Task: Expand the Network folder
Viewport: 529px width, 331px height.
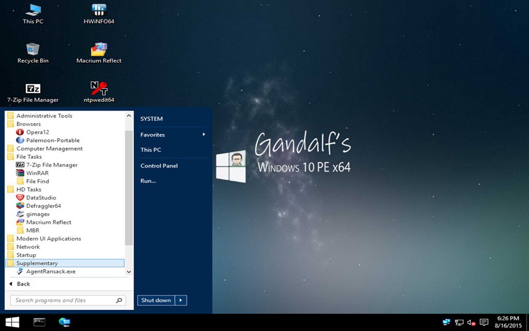Action: 24,247
